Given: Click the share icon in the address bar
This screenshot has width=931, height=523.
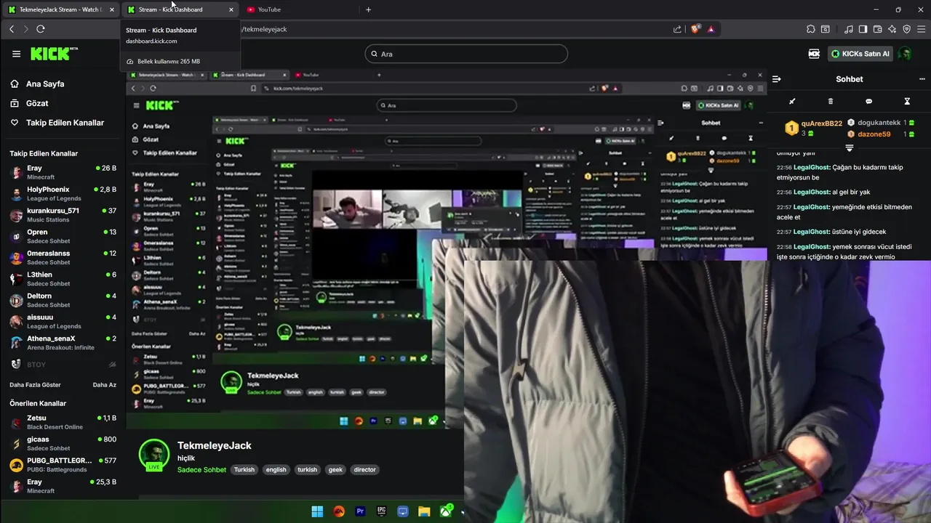Looking at the screenshot, I should pyautogui.click(x=677, y=29).
